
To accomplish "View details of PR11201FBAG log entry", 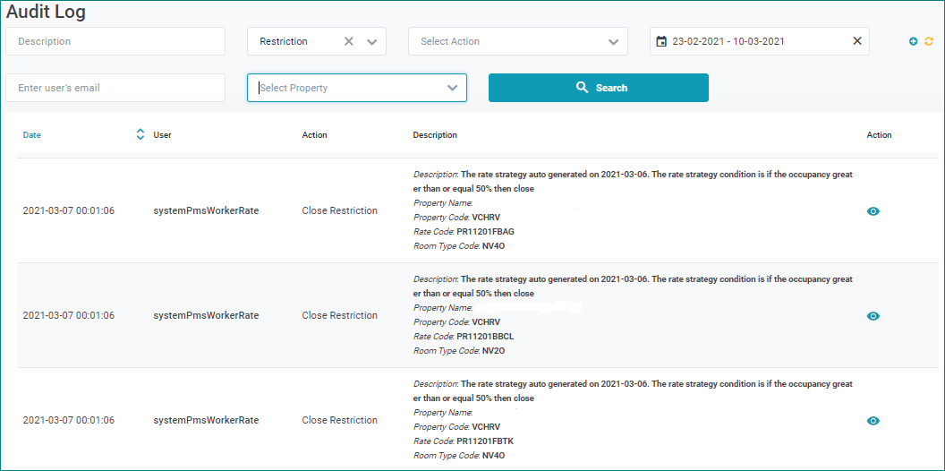I will coord(873,211).
